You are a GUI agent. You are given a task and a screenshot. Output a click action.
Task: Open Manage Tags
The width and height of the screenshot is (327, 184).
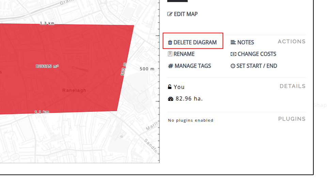193,66
